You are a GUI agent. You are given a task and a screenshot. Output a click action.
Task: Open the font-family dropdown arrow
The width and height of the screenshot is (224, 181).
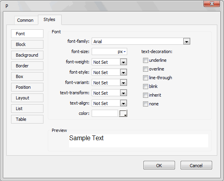tap(186, 42)
